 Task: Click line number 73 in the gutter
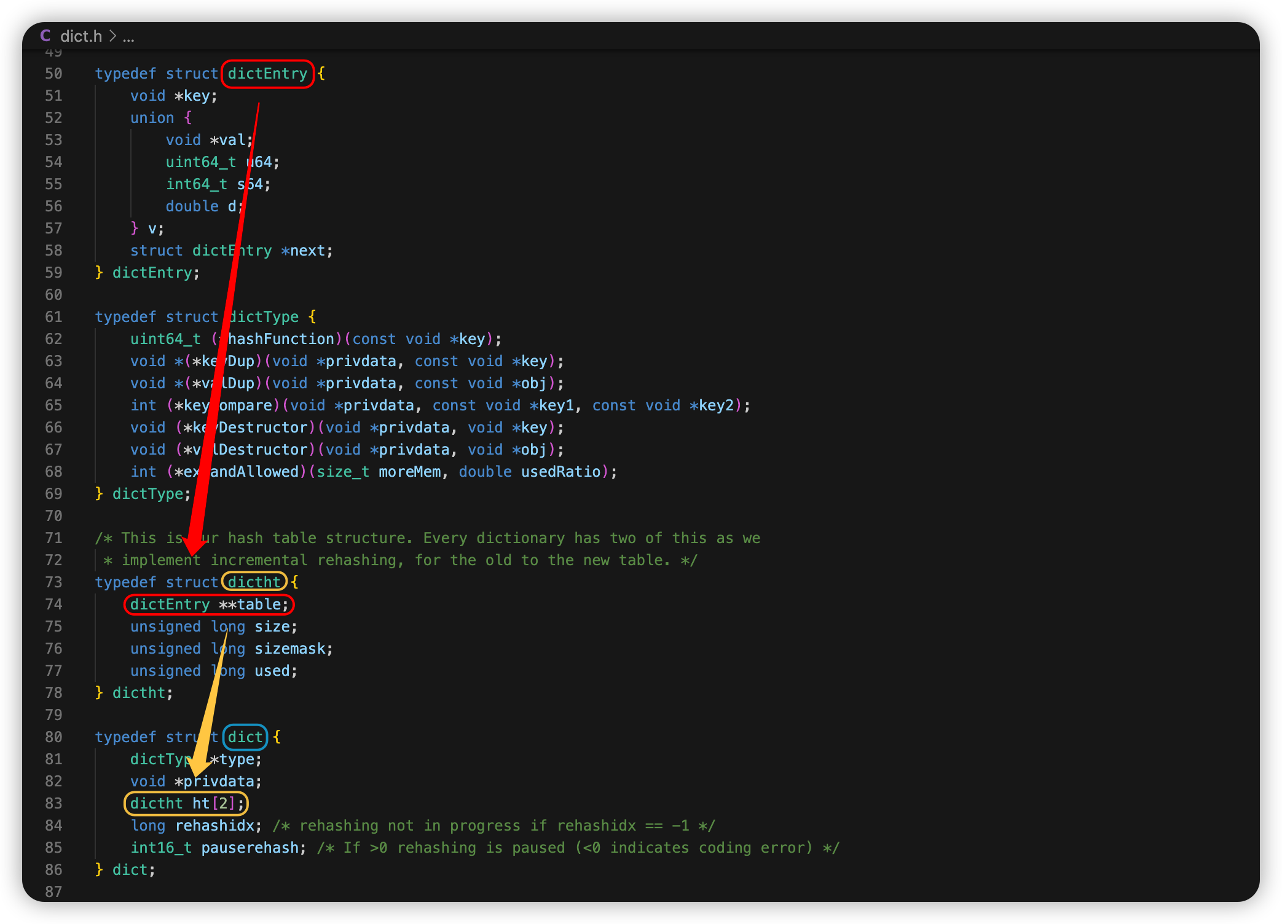pos(53,582)
